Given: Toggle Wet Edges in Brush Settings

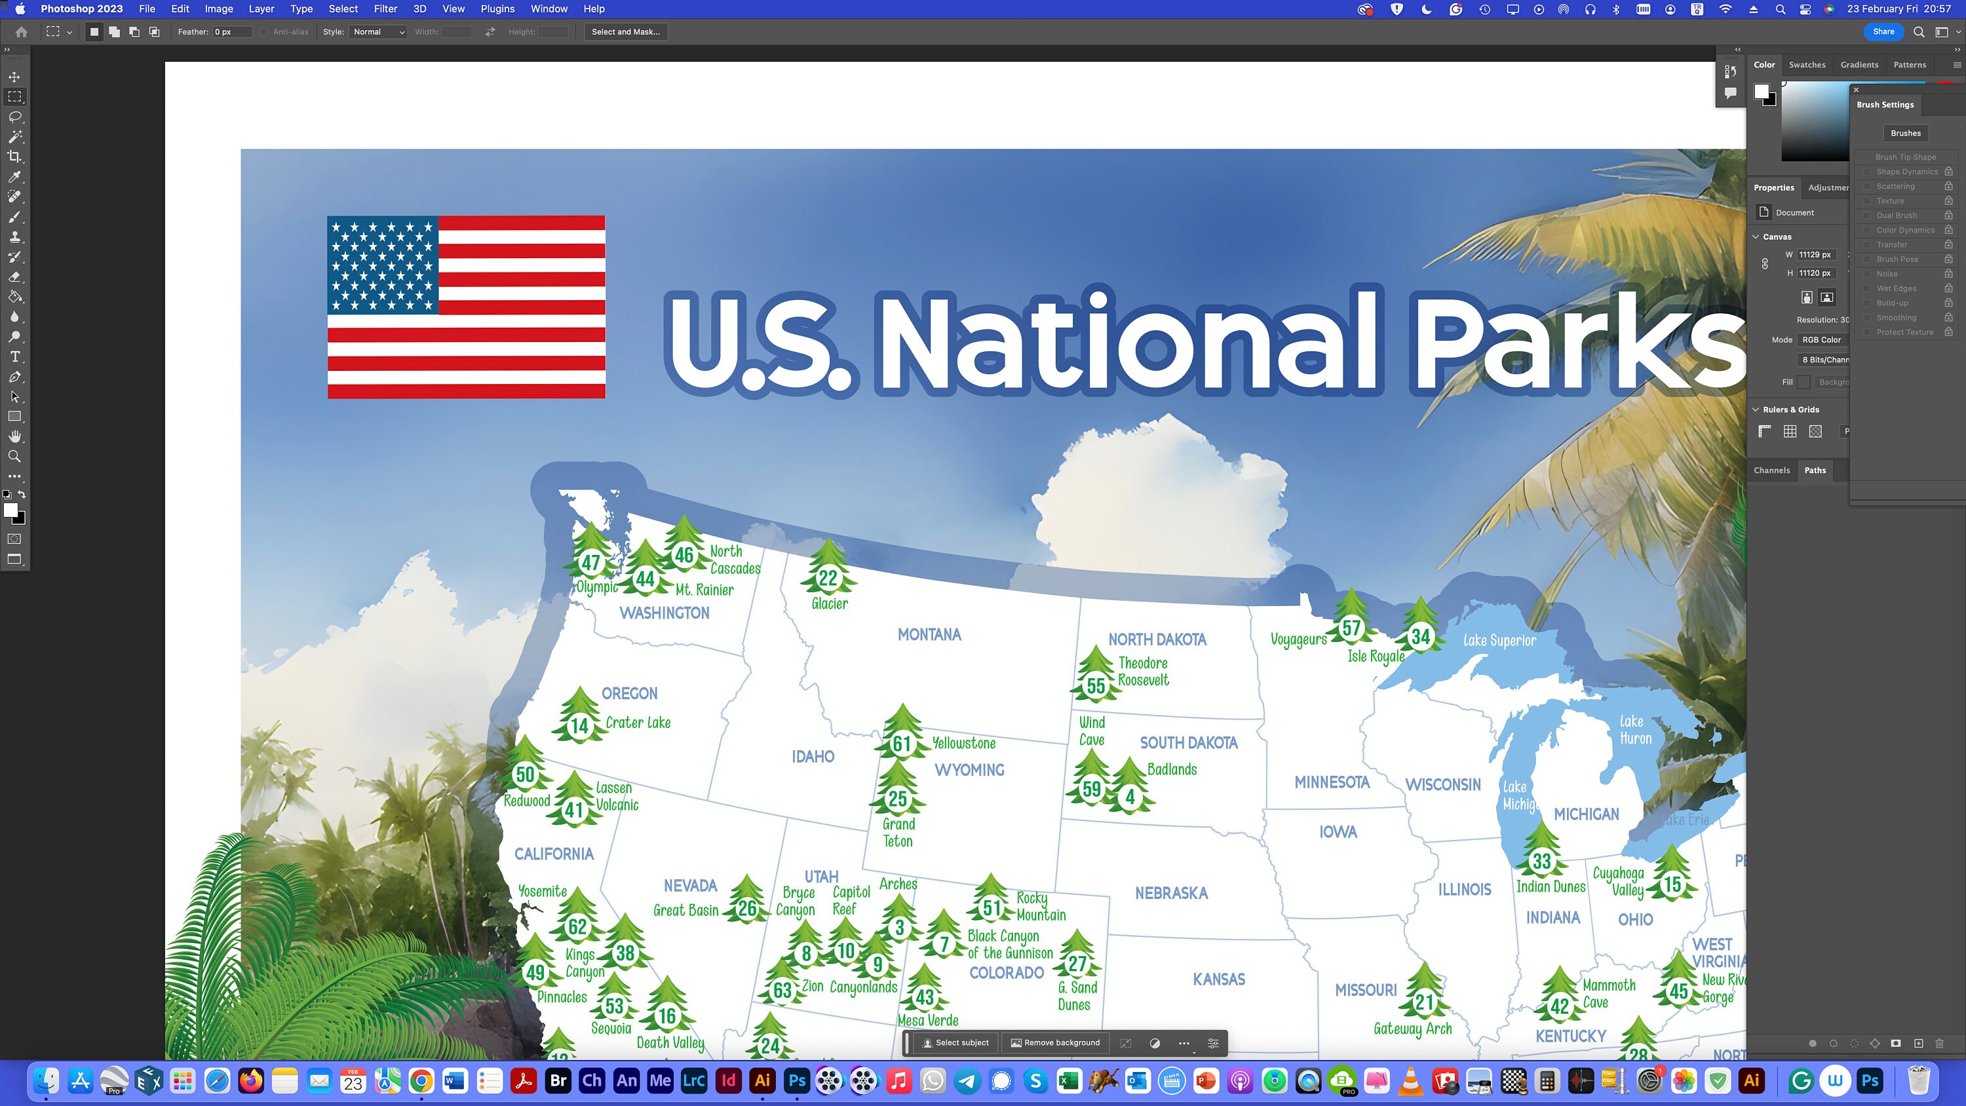Looking at the screenshot, I should tap(1868, 288).
